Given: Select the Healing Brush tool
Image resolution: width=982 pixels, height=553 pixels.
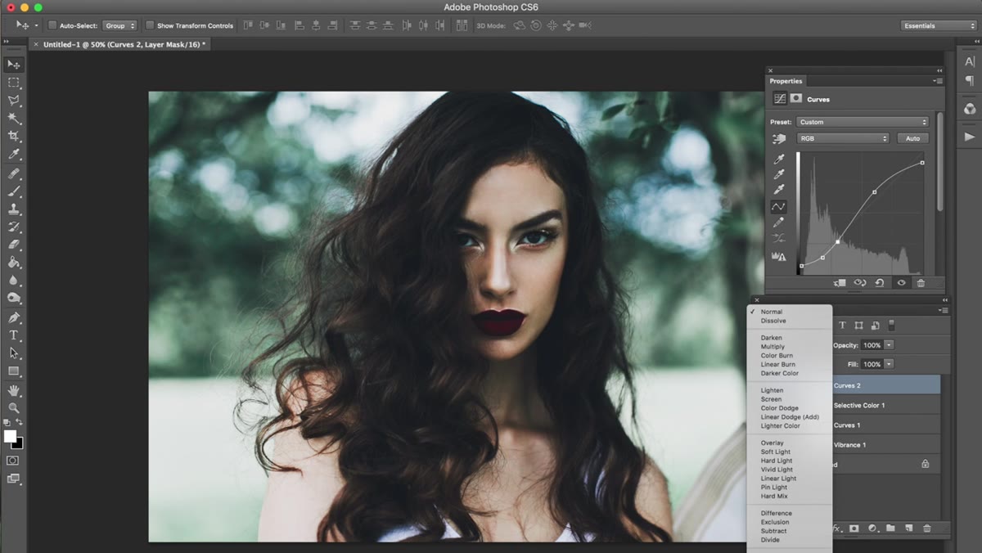Looking at the screenshot, I should [14, 173].
